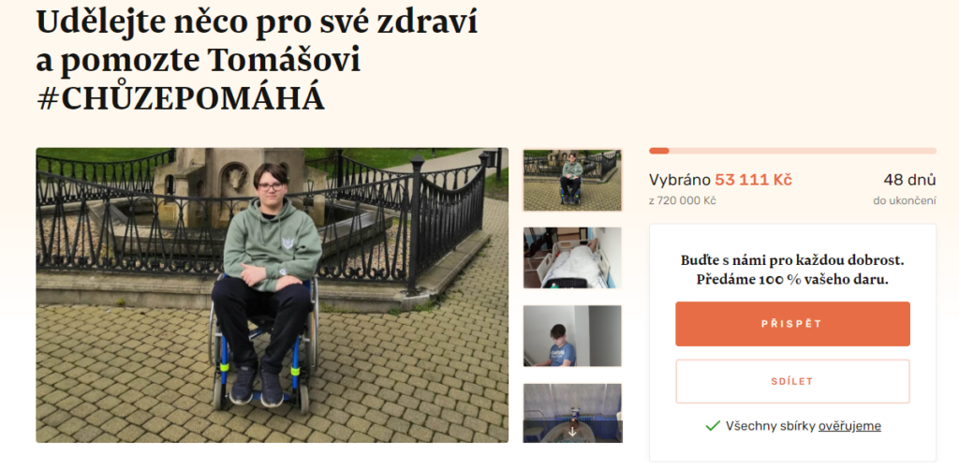This screenshot has width=959, height=470.
Task: Open the large photo of Tomáš in wheelchair
Action: coord(273,295)
